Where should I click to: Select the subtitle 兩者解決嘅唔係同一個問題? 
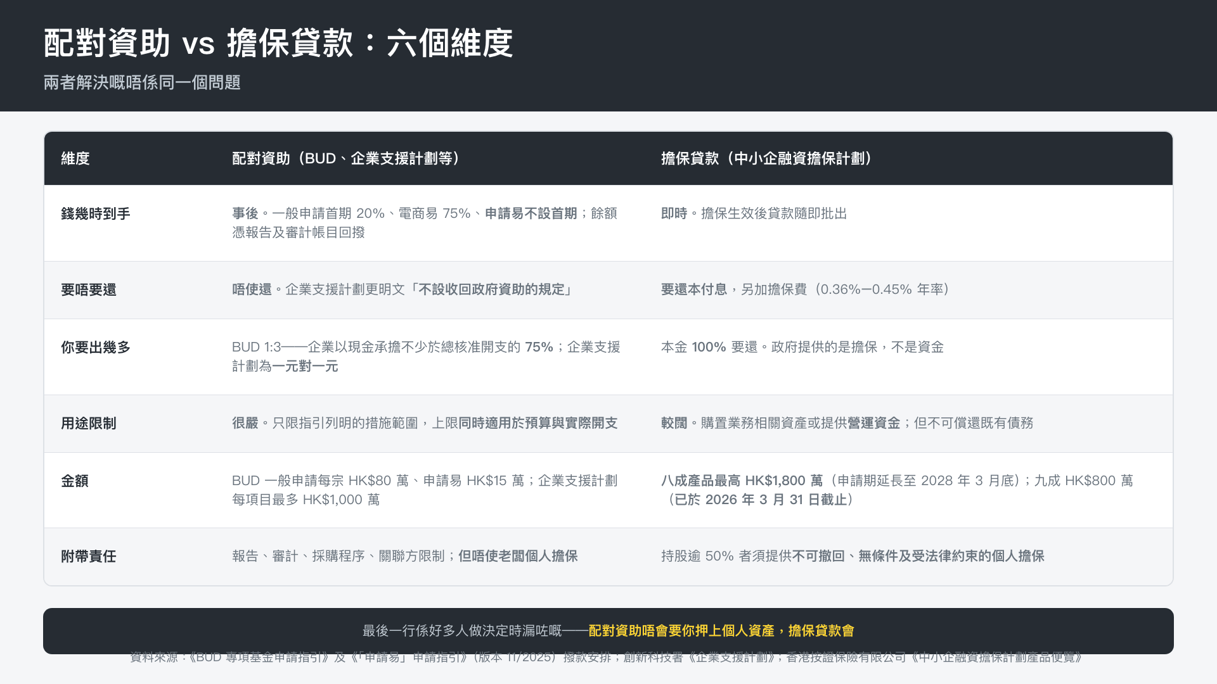[x=142, y=82]
